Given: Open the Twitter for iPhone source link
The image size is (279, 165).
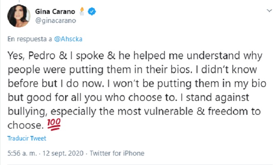Looking at the screenshot, I should click(117, 154).
